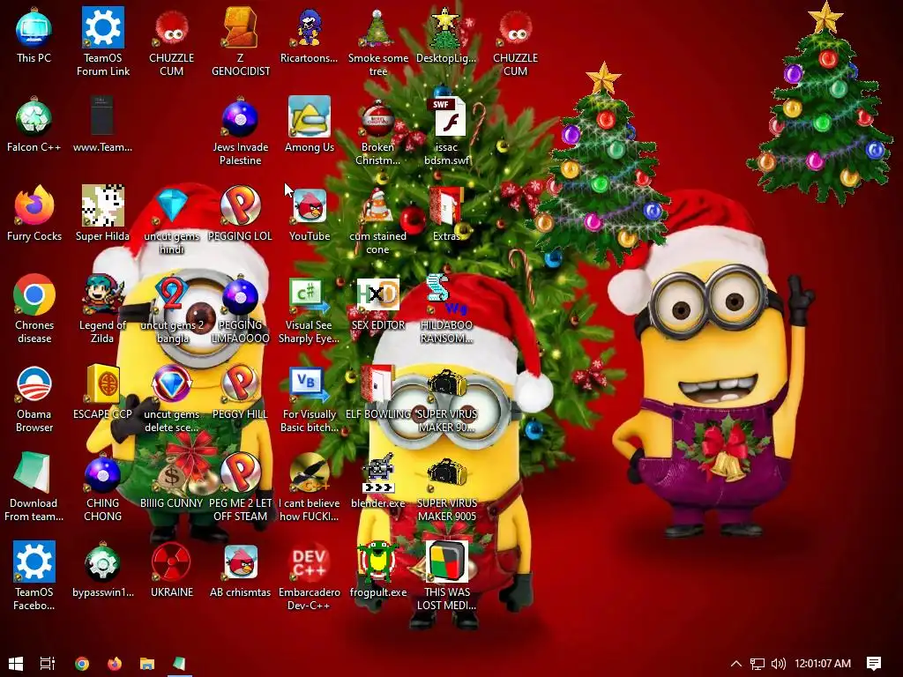Open the volume control in the tray
Screen dimensions: 903x677
[x=778, y=664]
